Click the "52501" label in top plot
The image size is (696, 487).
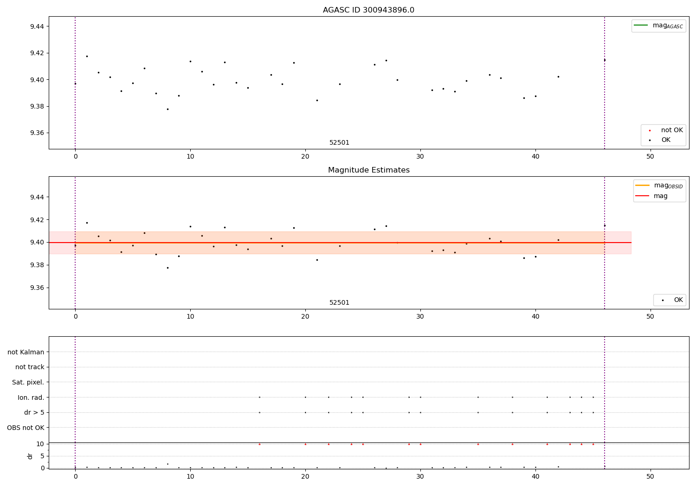(x=339, y=143)
